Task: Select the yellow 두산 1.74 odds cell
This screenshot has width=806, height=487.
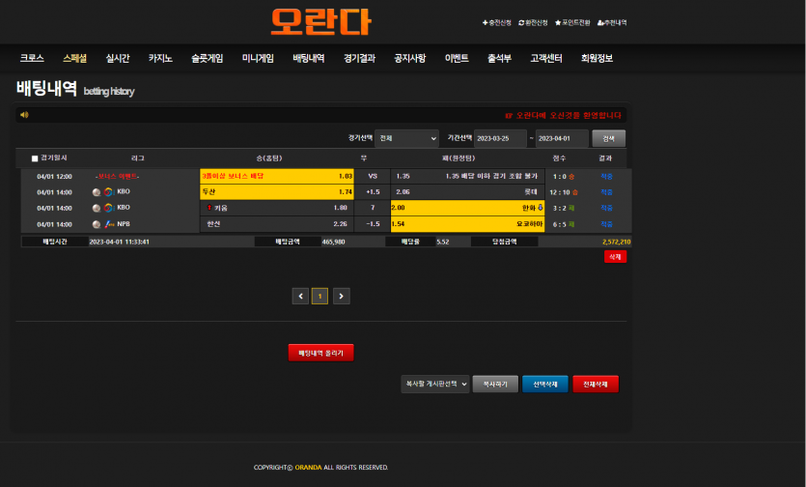Action: click(277, 192)
